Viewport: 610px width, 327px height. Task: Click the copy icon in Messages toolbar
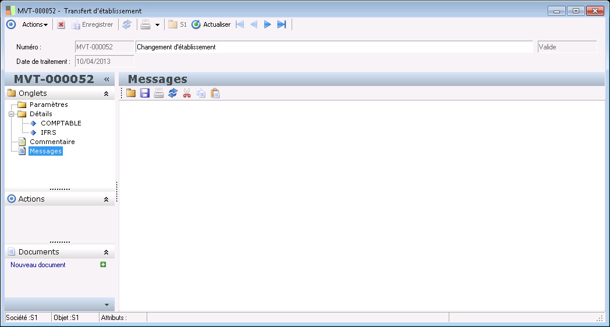[x=201, y=93]
